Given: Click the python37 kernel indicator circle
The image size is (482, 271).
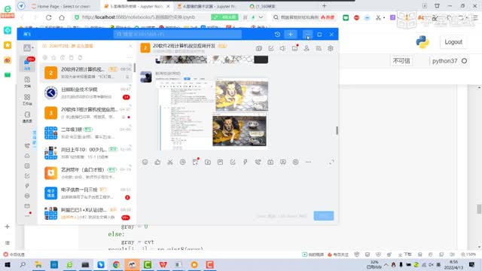Looking at the screenshot, I should (x=464, y=61).
